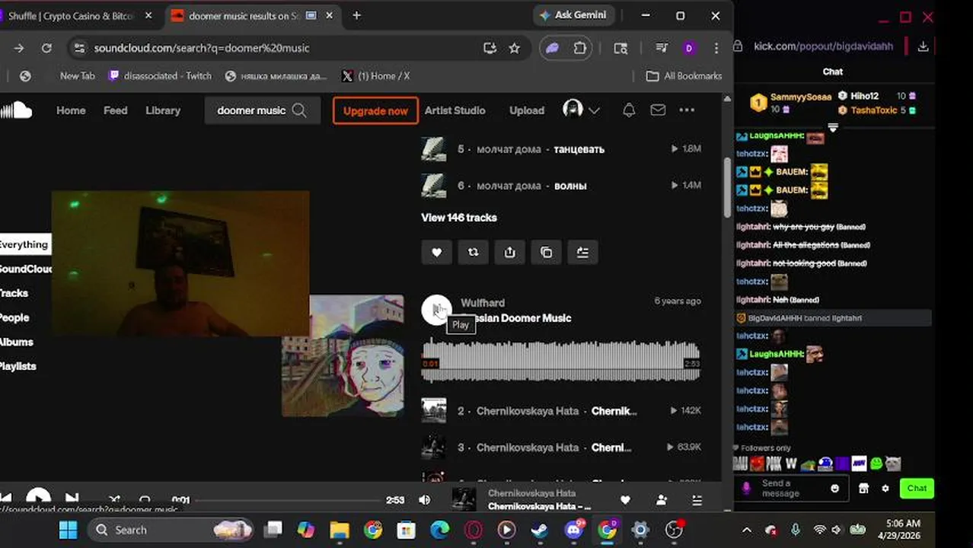973x548 pixels.
Task: Go to SoundCloud Home
Action: [x=71, y=110]
